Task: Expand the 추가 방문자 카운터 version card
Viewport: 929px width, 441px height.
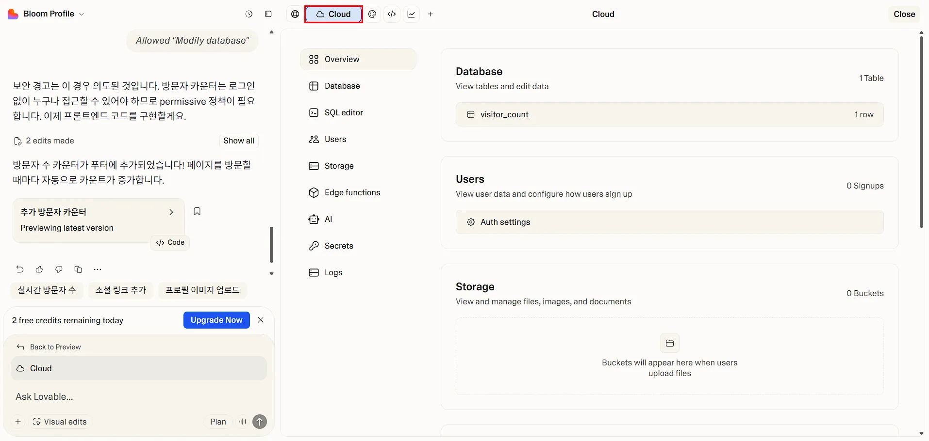Action: point(171,212)
